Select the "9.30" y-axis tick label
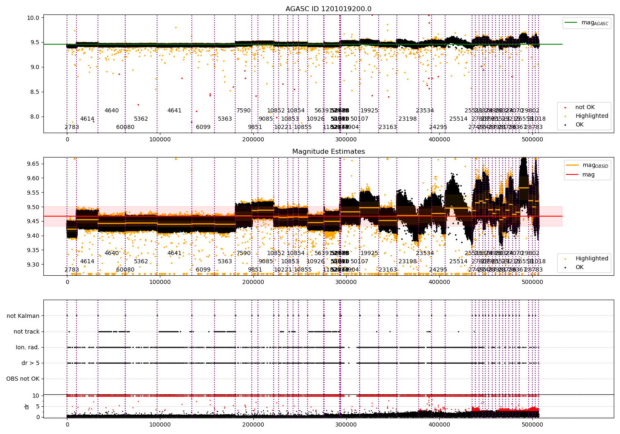Viewport: 620px width, 434px height. pyautogui.click(x=33, y=265)
